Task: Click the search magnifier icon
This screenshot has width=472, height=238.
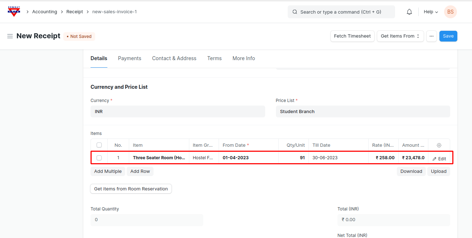Action: pos(295,12)
